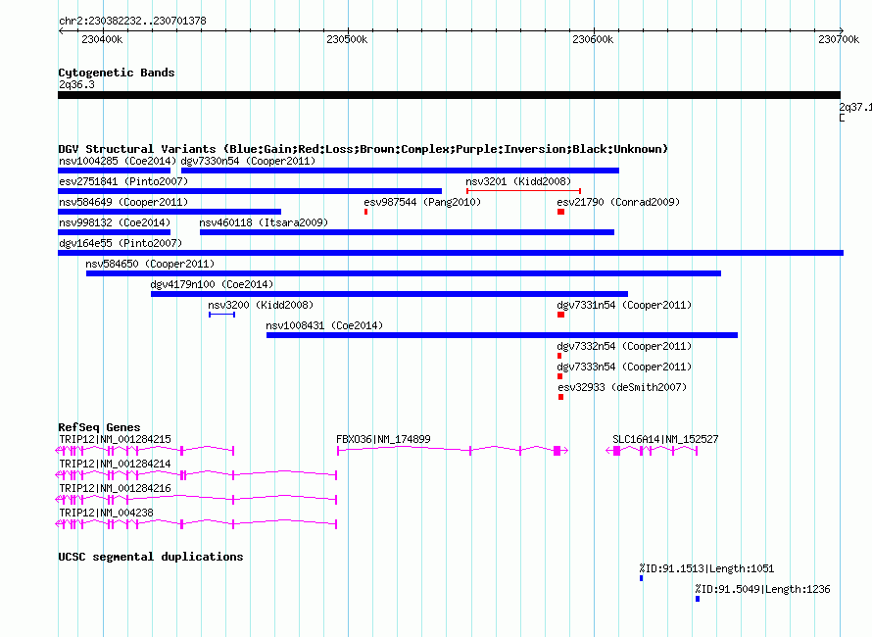
Task: Open the DGV Structural Variants track title
Action: click(x=363, y=149)
